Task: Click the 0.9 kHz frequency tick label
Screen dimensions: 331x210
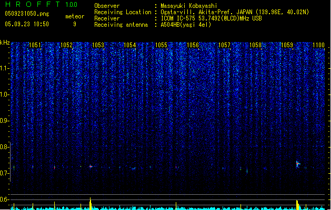Action: 4,121
